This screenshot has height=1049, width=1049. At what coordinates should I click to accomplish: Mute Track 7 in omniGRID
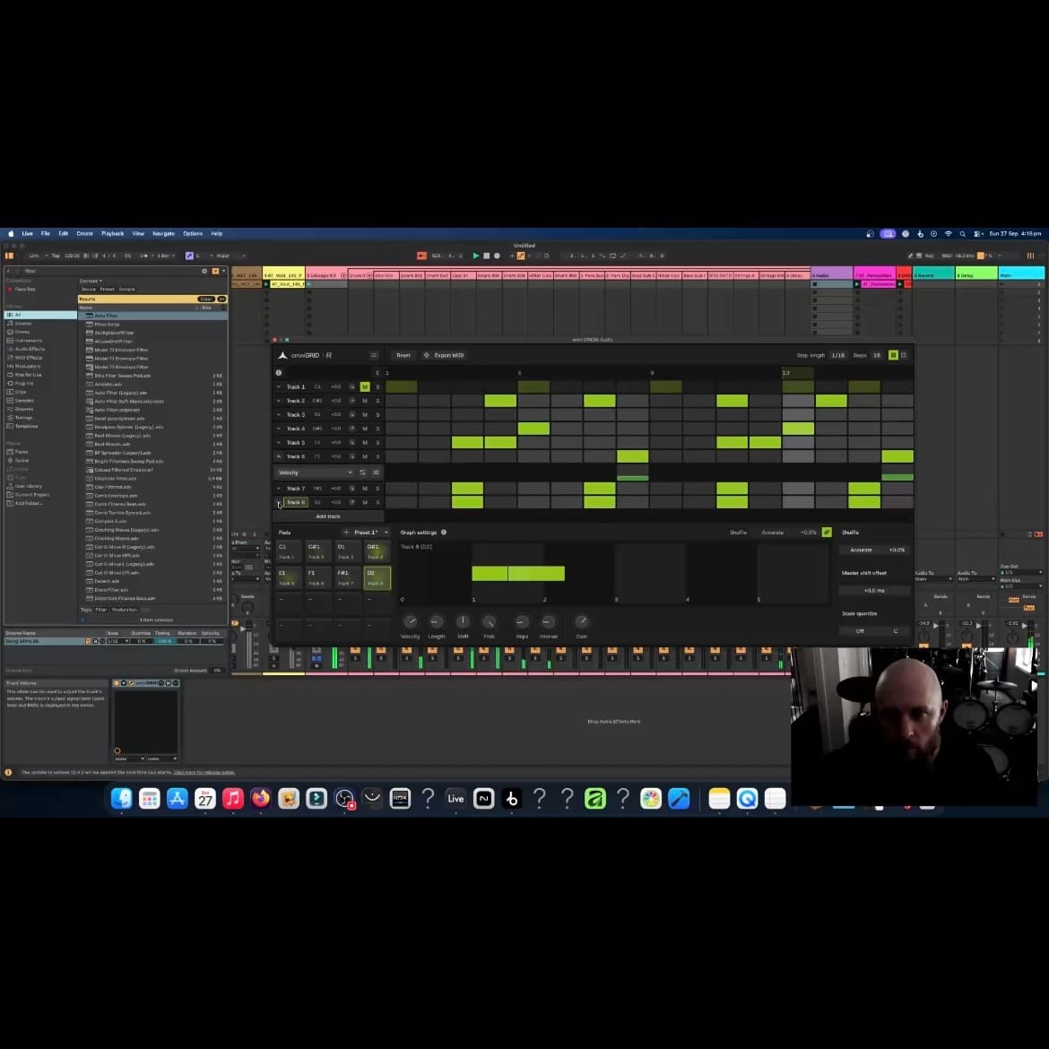[x=365, y=489]
